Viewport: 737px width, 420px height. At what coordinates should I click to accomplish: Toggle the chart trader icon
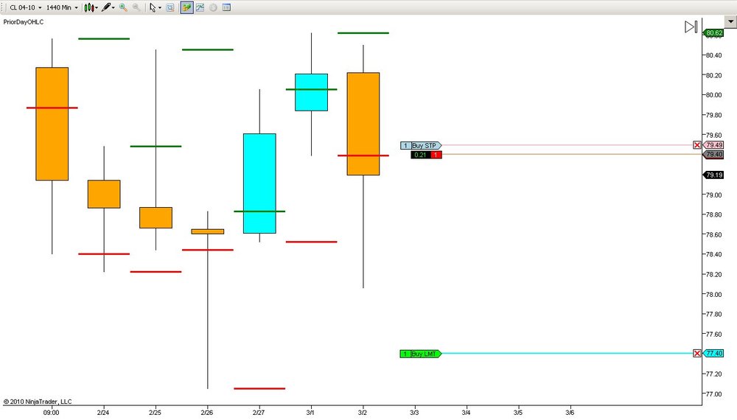click(x=186, y=7)
